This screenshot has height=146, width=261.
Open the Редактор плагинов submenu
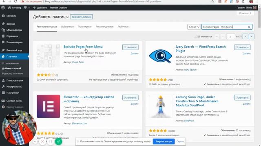[13, 73]
